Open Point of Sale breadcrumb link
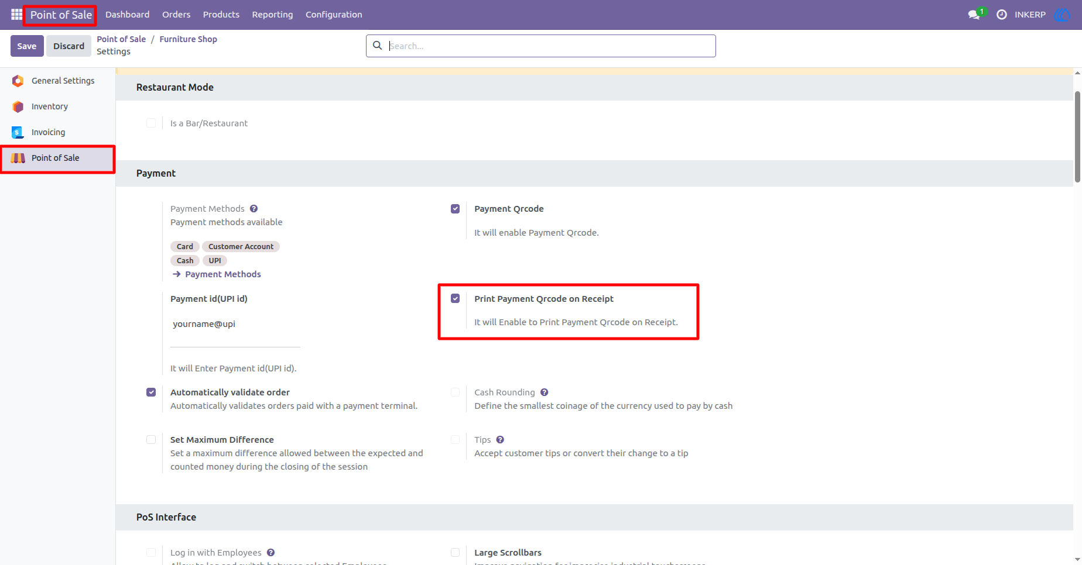Image resolution: width=1082 pixels, height=565 pixels. [x=121, y=39]
